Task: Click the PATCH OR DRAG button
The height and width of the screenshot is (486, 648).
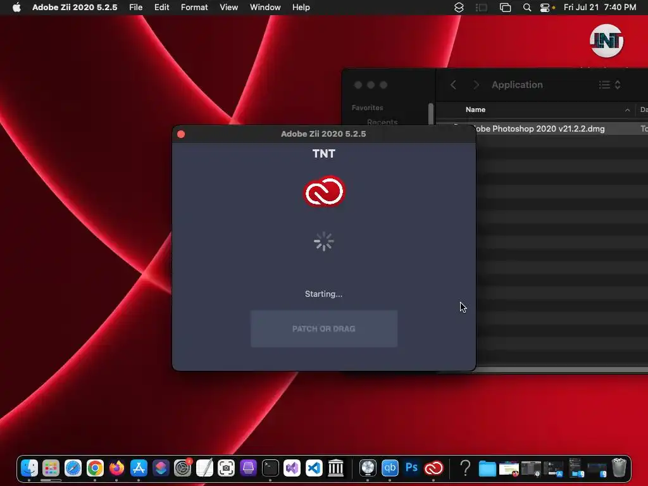Action: pos(323,329)
